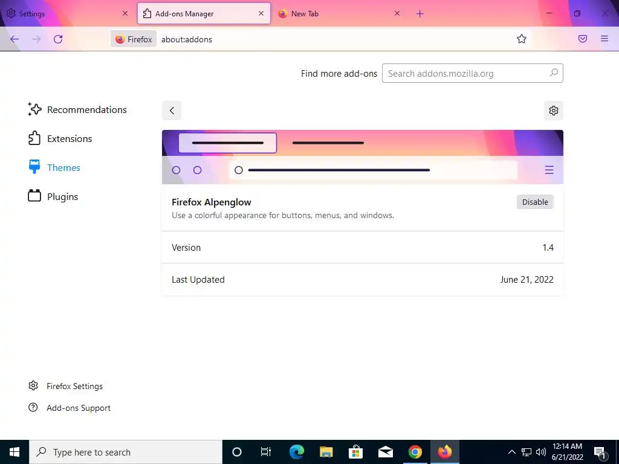This screenshot has height=464, width=619.
Task: Open File Explorer from the taskbar
Action: [x=326, y=452]
